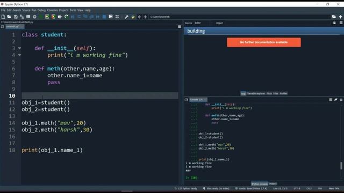
Task: Go forward to next directory
Action: pyautogui.click(x=145, y=17)
